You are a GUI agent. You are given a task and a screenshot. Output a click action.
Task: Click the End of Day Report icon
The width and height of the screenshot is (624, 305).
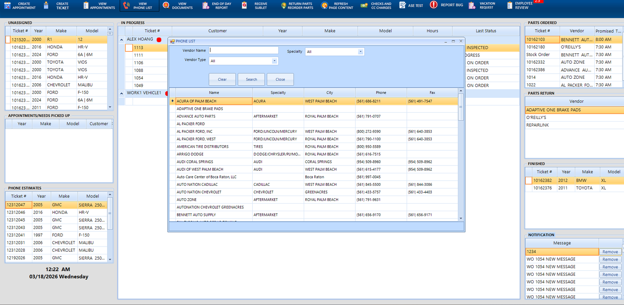206,5
